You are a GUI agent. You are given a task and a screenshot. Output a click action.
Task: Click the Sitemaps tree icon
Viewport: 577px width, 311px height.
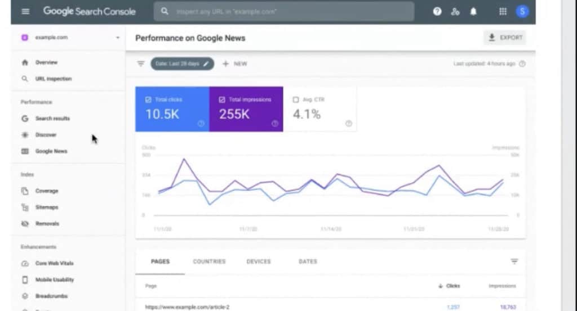point(25,208)
